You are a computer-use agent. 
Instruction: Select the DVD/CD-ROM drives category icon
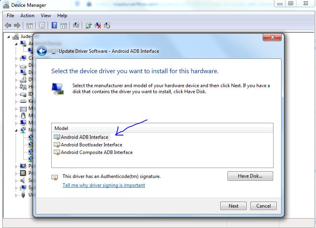coord(23,80)
